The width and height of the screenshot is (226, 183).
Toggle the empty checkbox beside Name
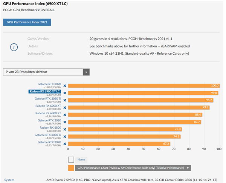coord(71,160)
